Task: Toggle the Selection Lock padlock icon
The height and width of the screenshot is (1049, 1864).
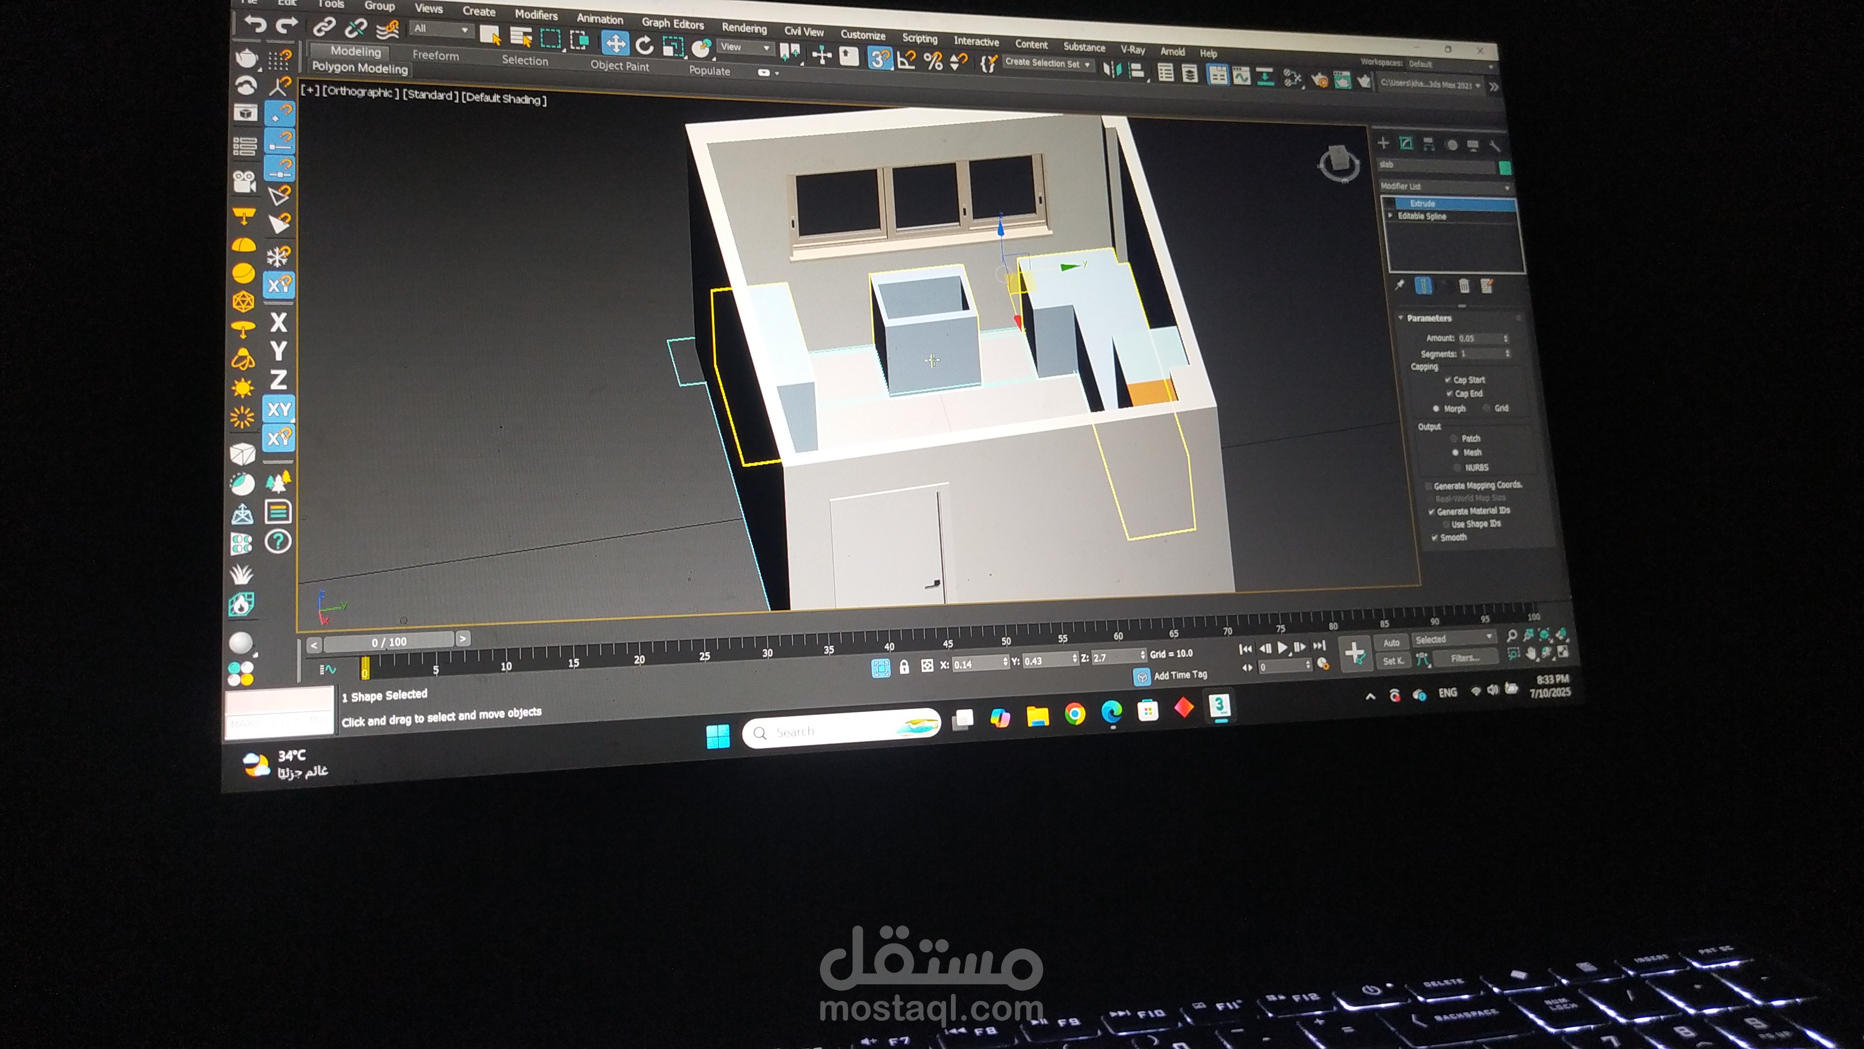Action: [x=904, y=667]
